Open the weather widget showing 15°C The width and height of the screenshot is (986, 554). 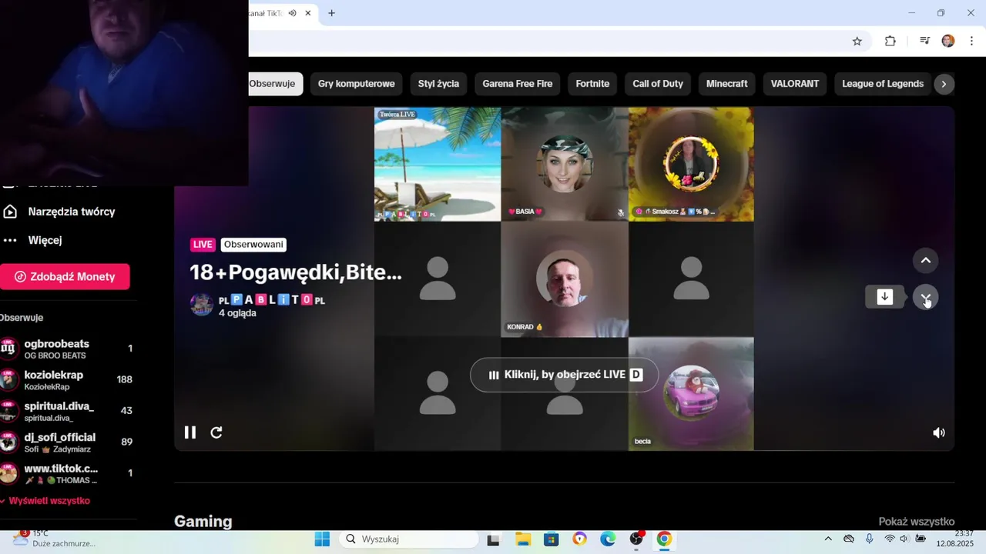pos(54,539)
